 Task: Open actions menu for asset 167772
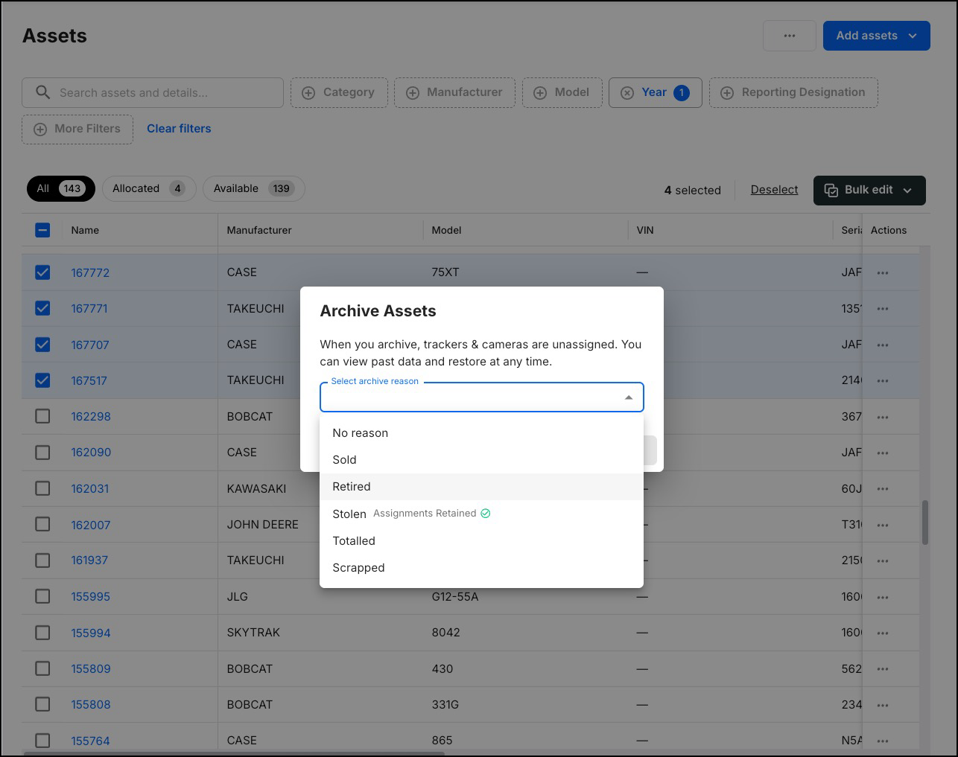(883, 272)
